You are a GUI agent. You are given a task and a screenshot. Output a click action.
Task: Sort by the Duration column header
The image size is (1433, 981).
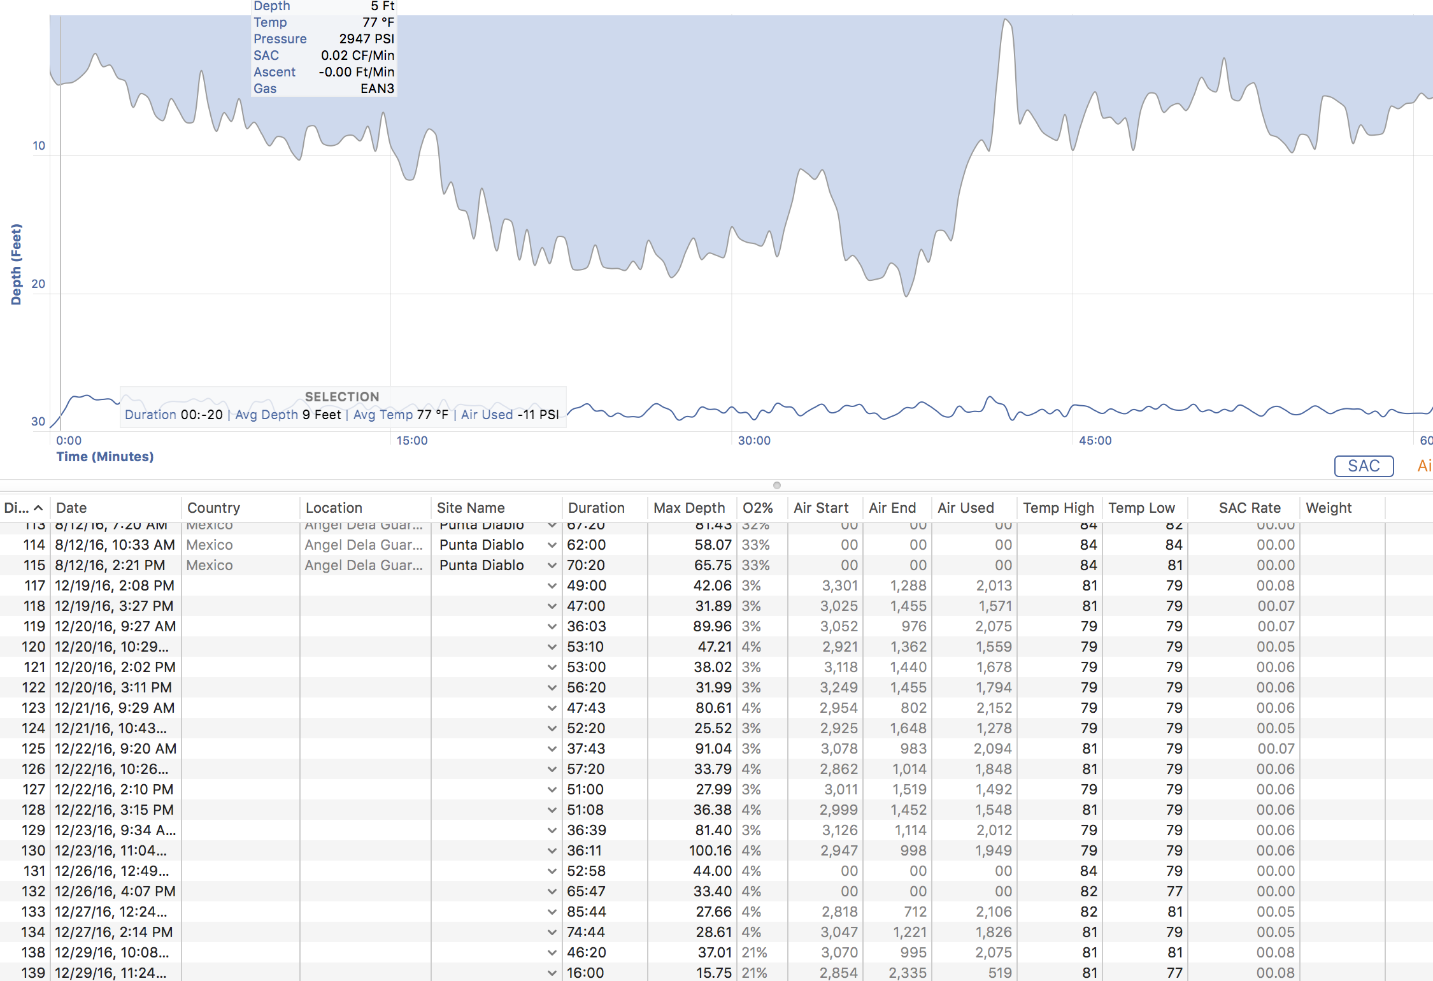click(596, 508)
